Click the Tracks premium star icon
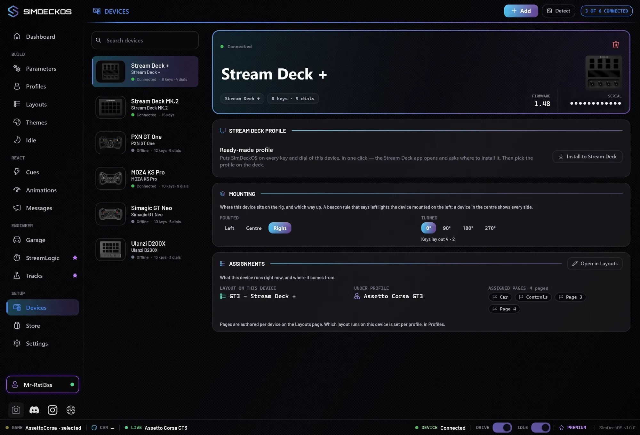The height and width of the screenshot is (435, 640). [75, 276]
